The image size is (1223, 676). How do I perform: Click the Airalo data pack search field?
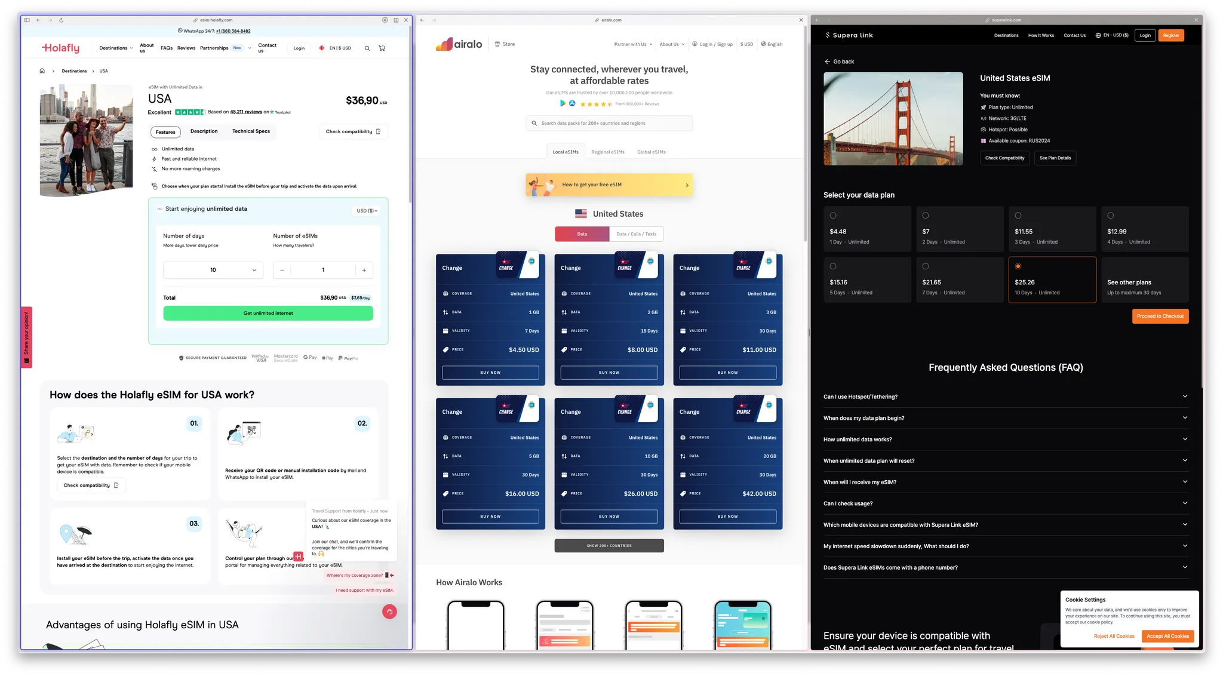pos(609,124)
